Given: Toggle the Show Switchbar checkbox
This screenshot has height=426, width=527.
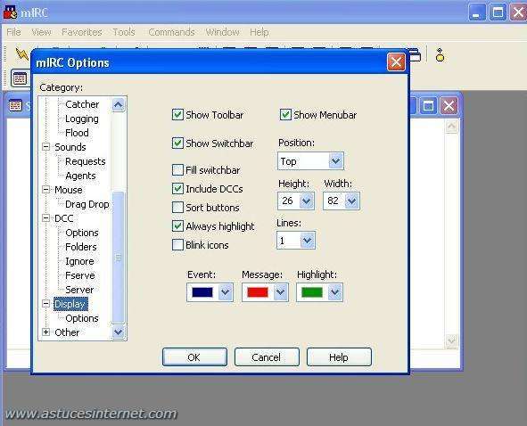Looking at the screenshot, I should [x=177, y=143].
